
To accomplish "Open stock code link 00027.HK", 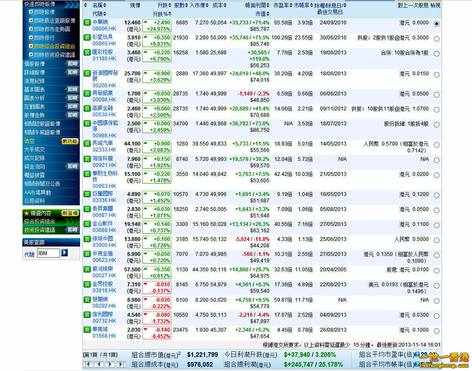I will pyautogui.click(x=105, y=276).
